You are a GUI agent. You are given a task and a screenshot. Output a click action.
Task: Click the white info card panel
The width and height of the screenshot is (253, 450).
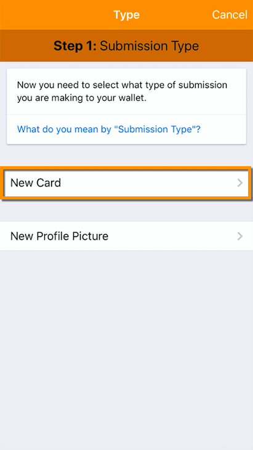point(127,106)
